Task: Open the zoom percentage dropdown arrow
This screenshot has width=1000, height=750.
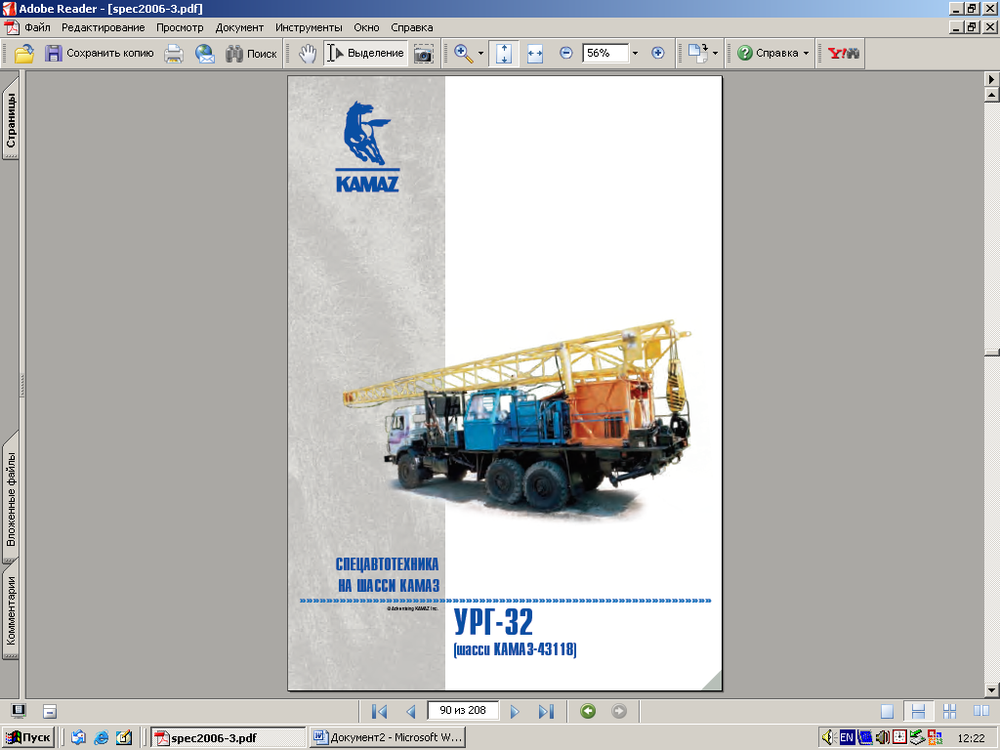Action: click(635, 53)
